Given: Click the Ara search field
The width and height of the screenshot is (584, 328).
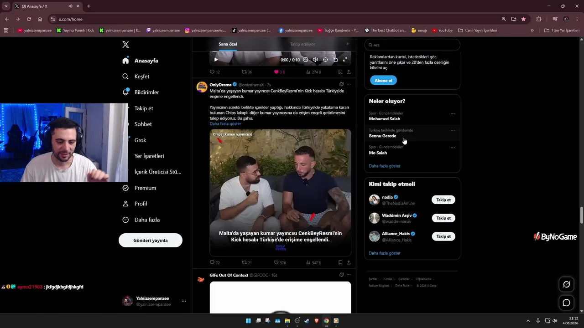Looking at the screenshot, I should pyautogui.click(x=412, y=45).
